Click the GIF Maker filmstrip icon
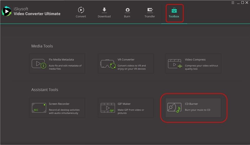 point(108,108)
